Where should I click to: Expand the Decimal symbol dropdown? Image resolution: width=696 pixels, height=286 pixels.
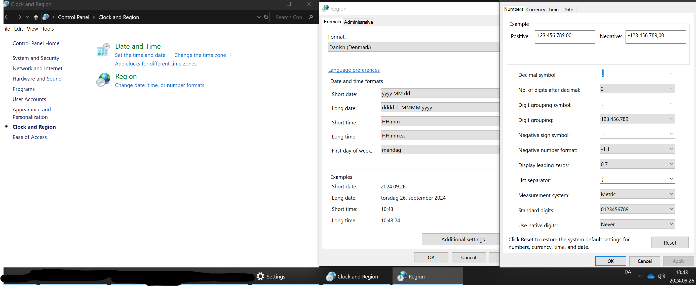[671, 74]
